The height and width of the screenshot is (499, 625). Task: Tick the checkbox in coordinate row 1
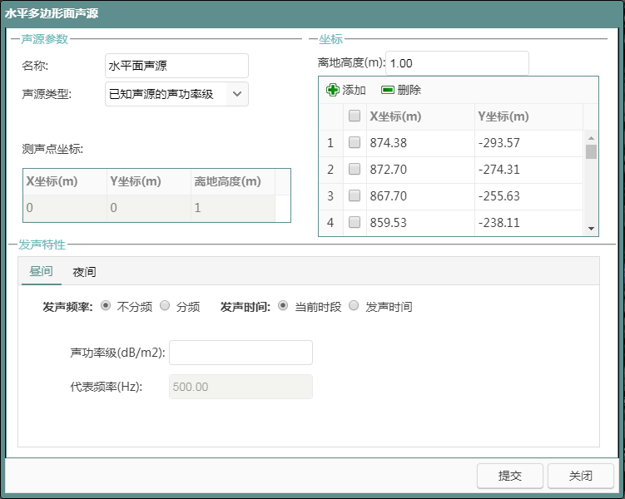point(355,143)
